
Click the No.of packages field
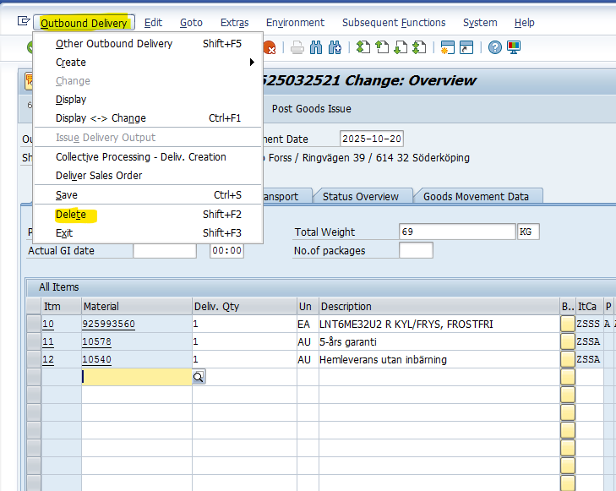[416, 250]
